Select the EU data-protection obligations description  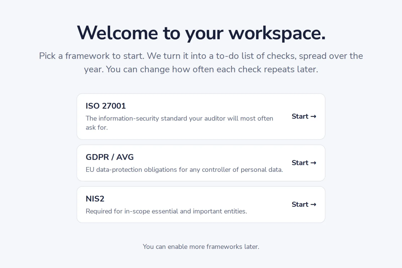[x=184, y=170]
